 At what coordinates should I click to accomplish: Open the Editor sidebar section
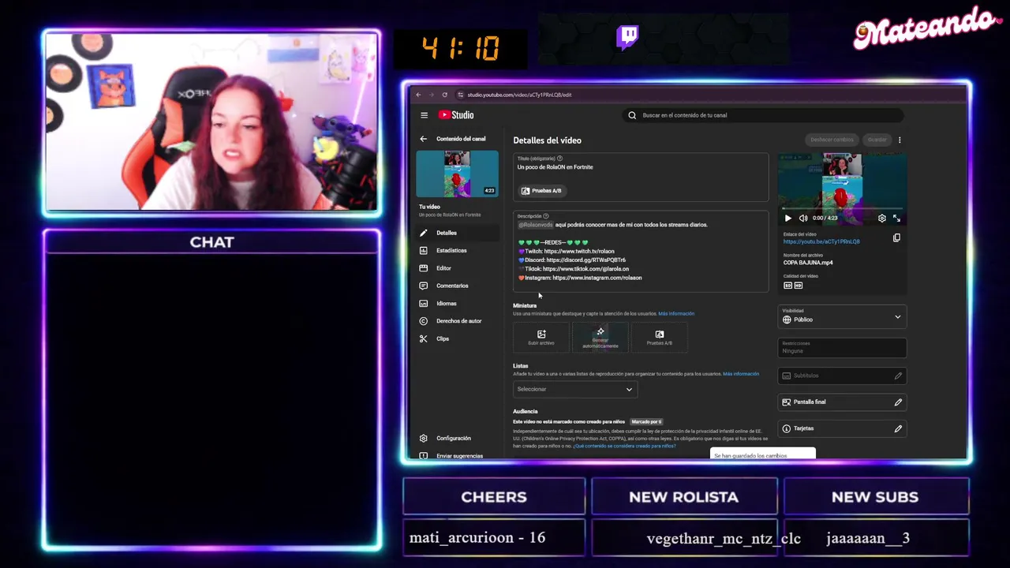pyautogui.click(x=458, y=268)
